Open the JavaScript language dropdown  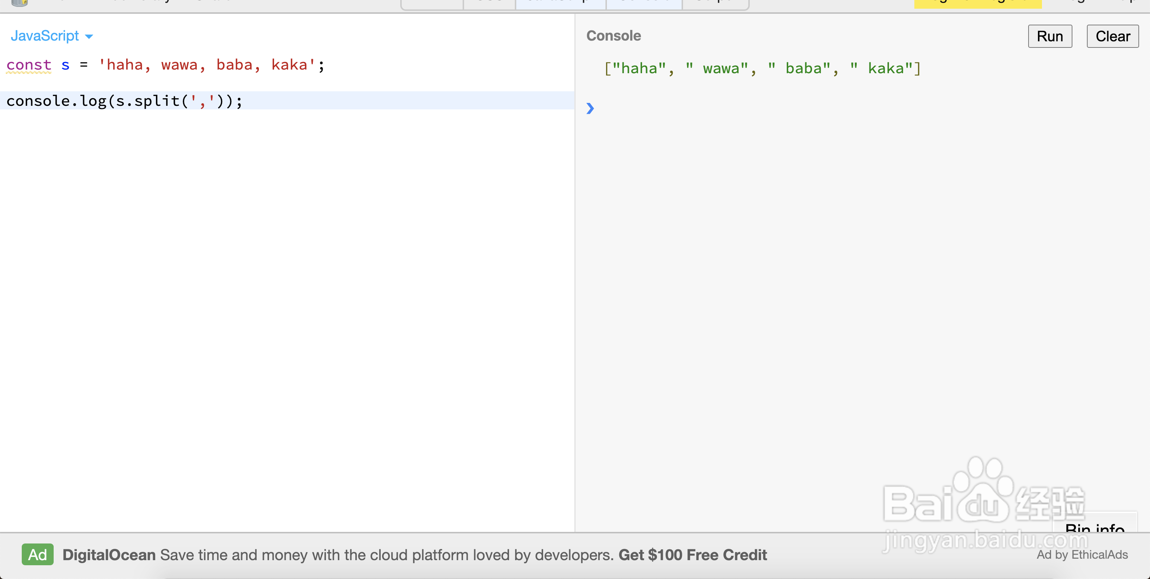(51, 36)
